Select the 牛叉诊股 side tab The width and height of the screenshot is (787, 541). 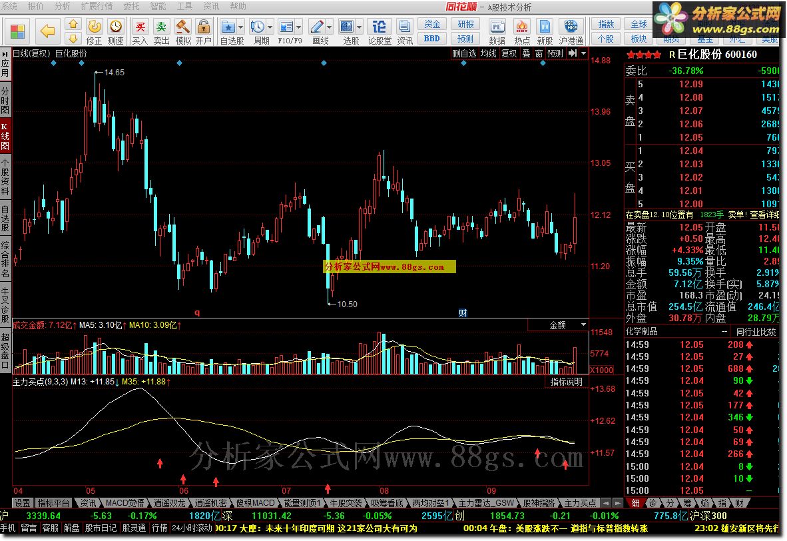point(5,305)
